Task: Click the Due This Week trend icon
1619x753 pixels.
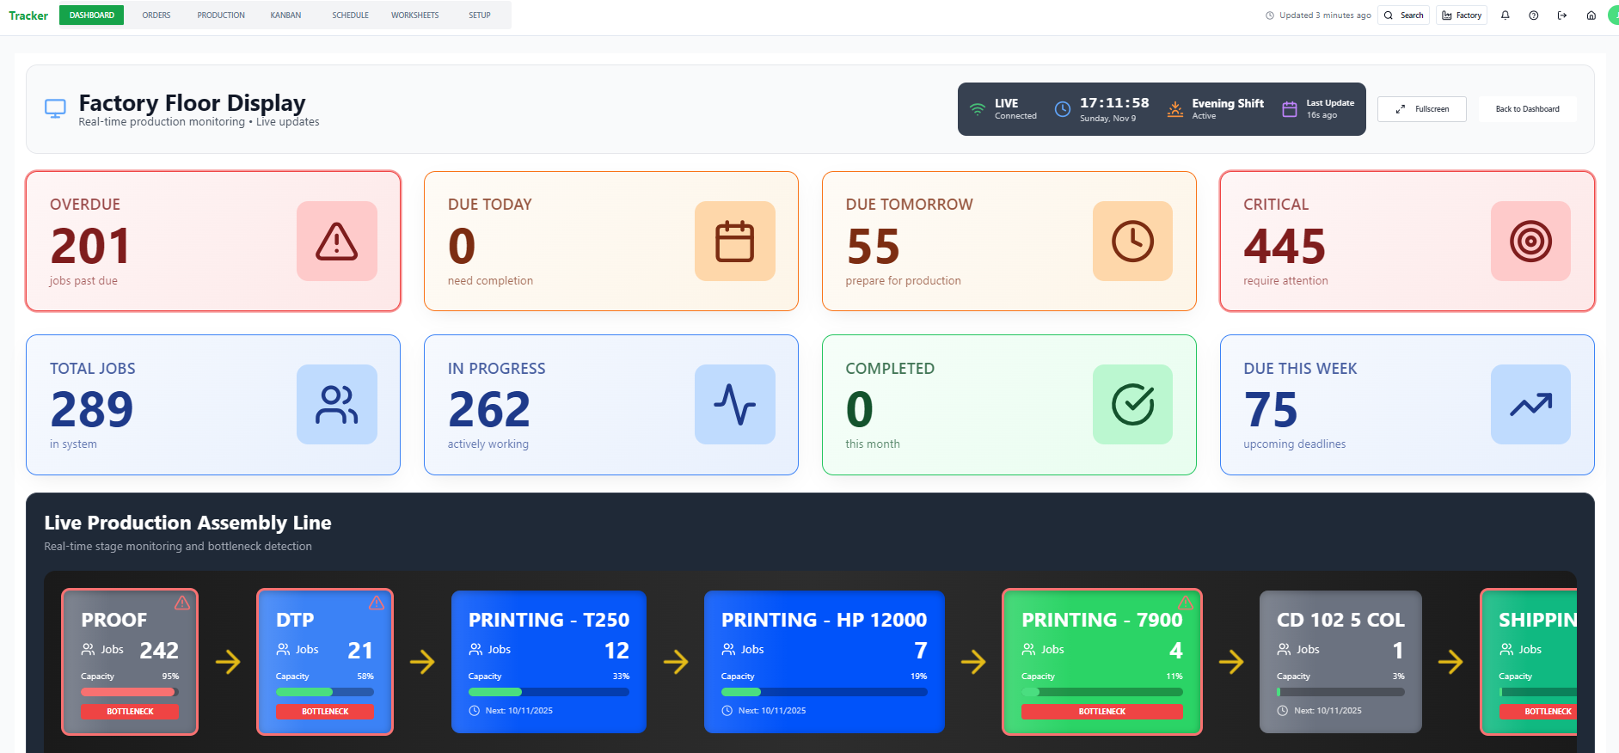Action: (1530, 405)
